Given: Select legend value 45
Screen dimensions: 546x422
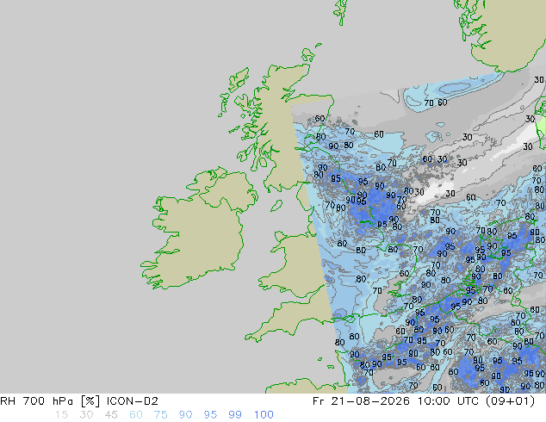Looking at the screenshot, I should click(x=111, y=415).
